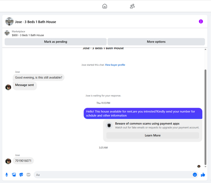Click the Mark as pending button

56,42
